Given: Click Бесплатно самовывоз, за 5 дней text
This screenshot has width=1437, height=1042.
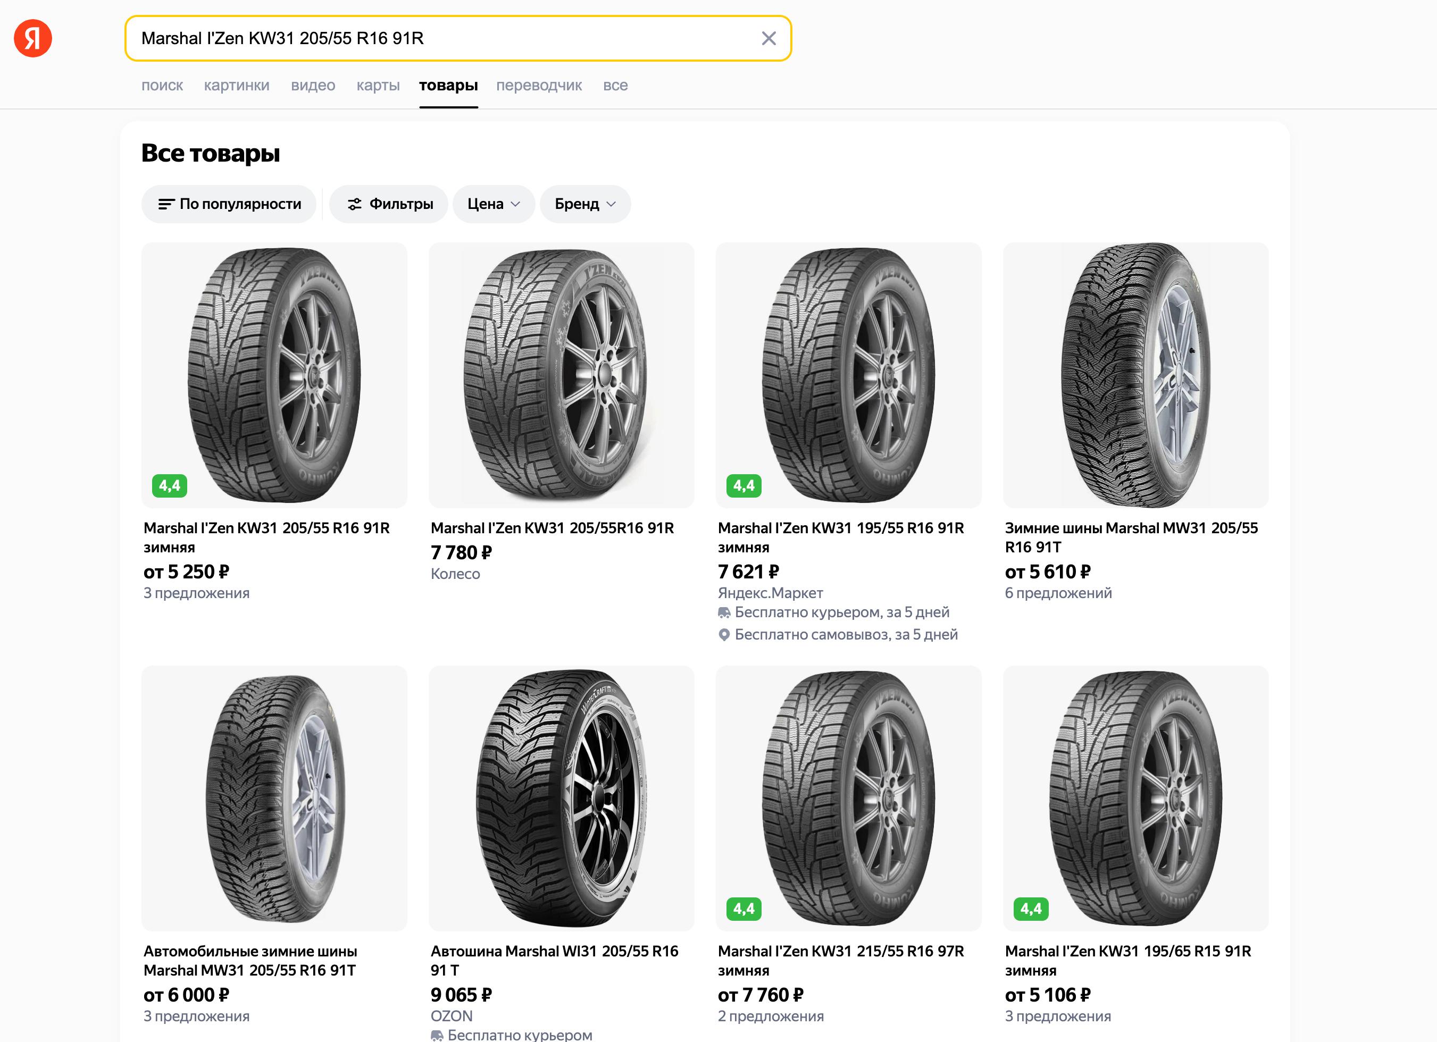Looking at the screenshot, I should (847, 634).
